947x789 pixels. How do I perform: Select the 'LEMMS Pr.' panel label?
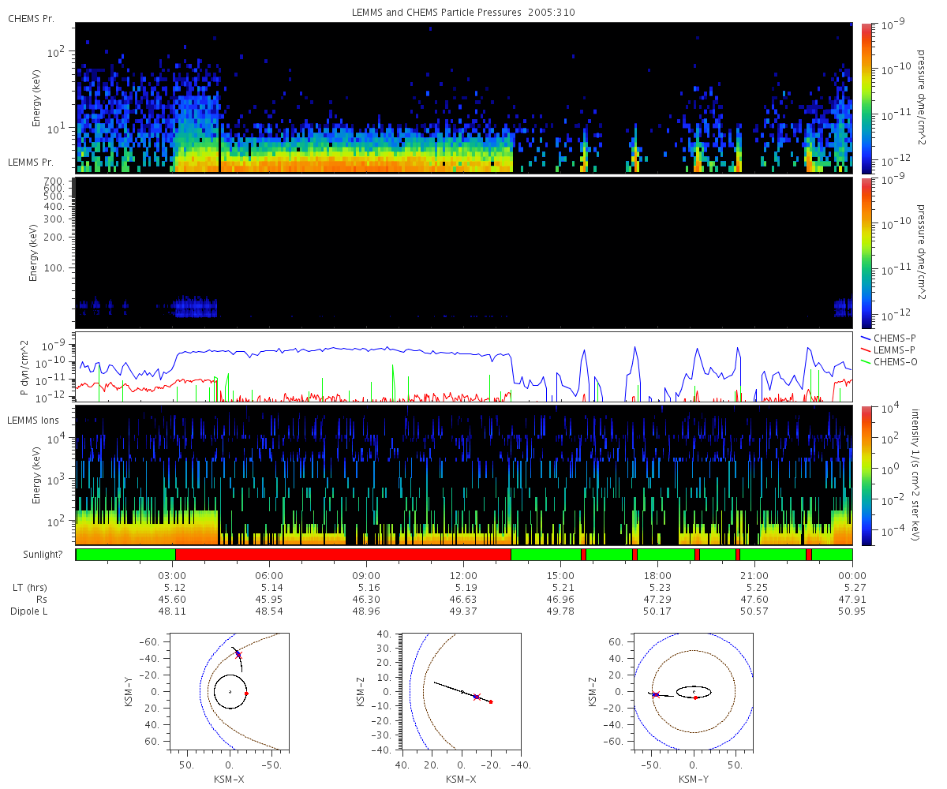32,162
